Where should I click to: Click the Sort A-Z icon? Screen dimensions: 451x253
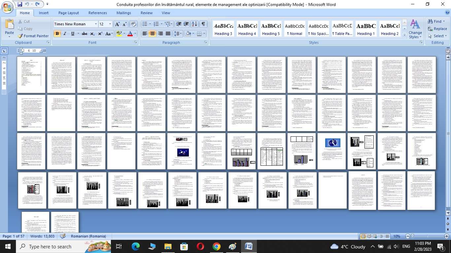(x=194, y=24)
